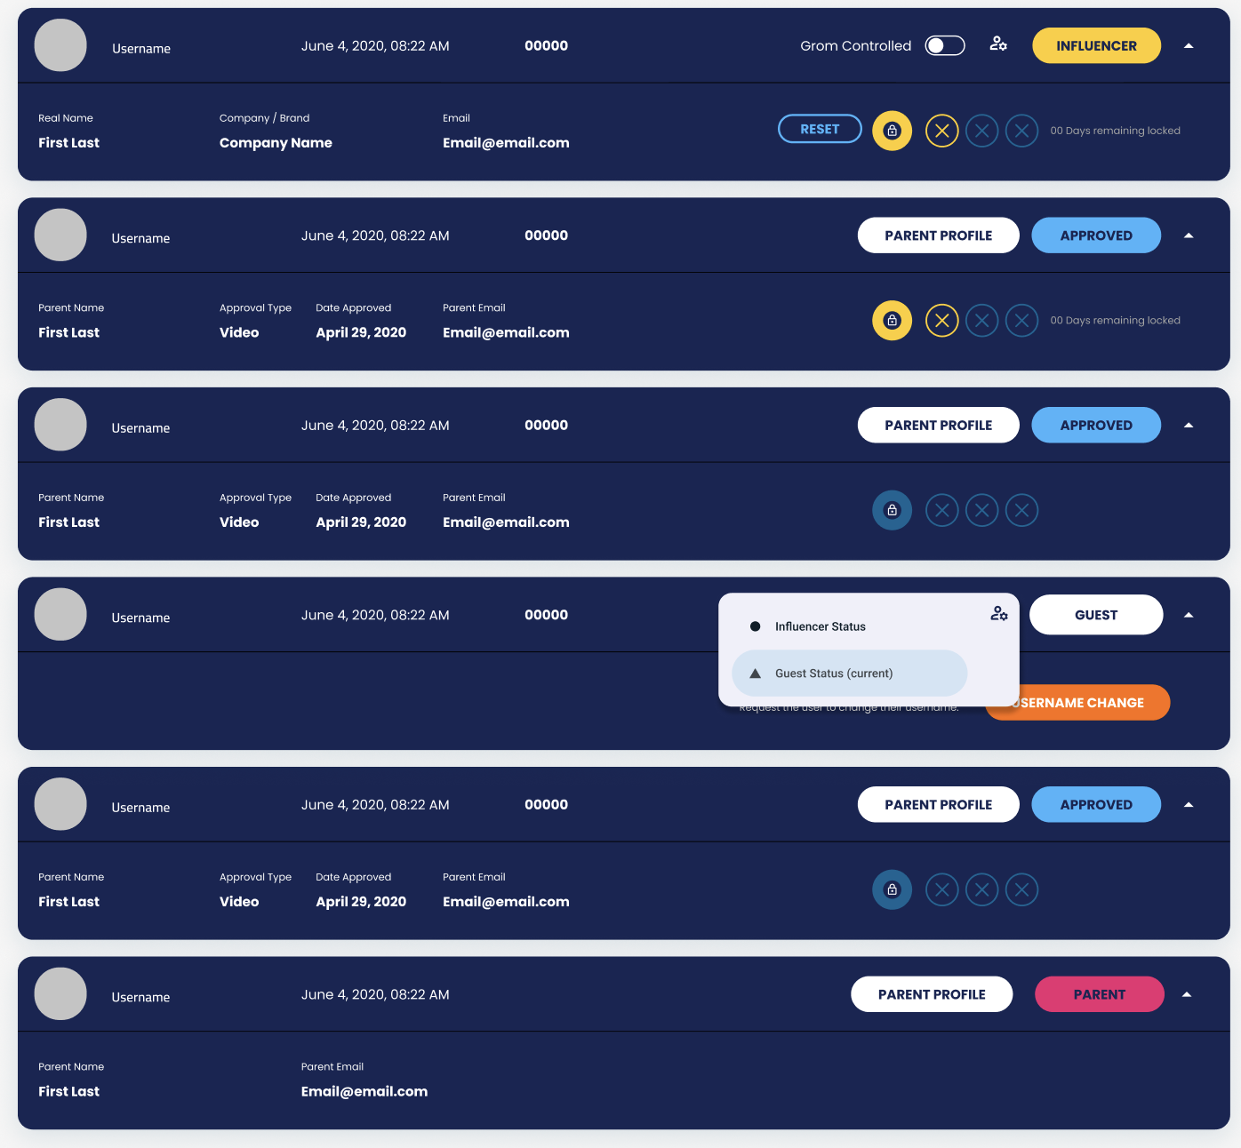Image resolution: width=1241 pixels, height=1148 pixels.
Task: Toggle the Grom Controlled switch
Action: 944,45
